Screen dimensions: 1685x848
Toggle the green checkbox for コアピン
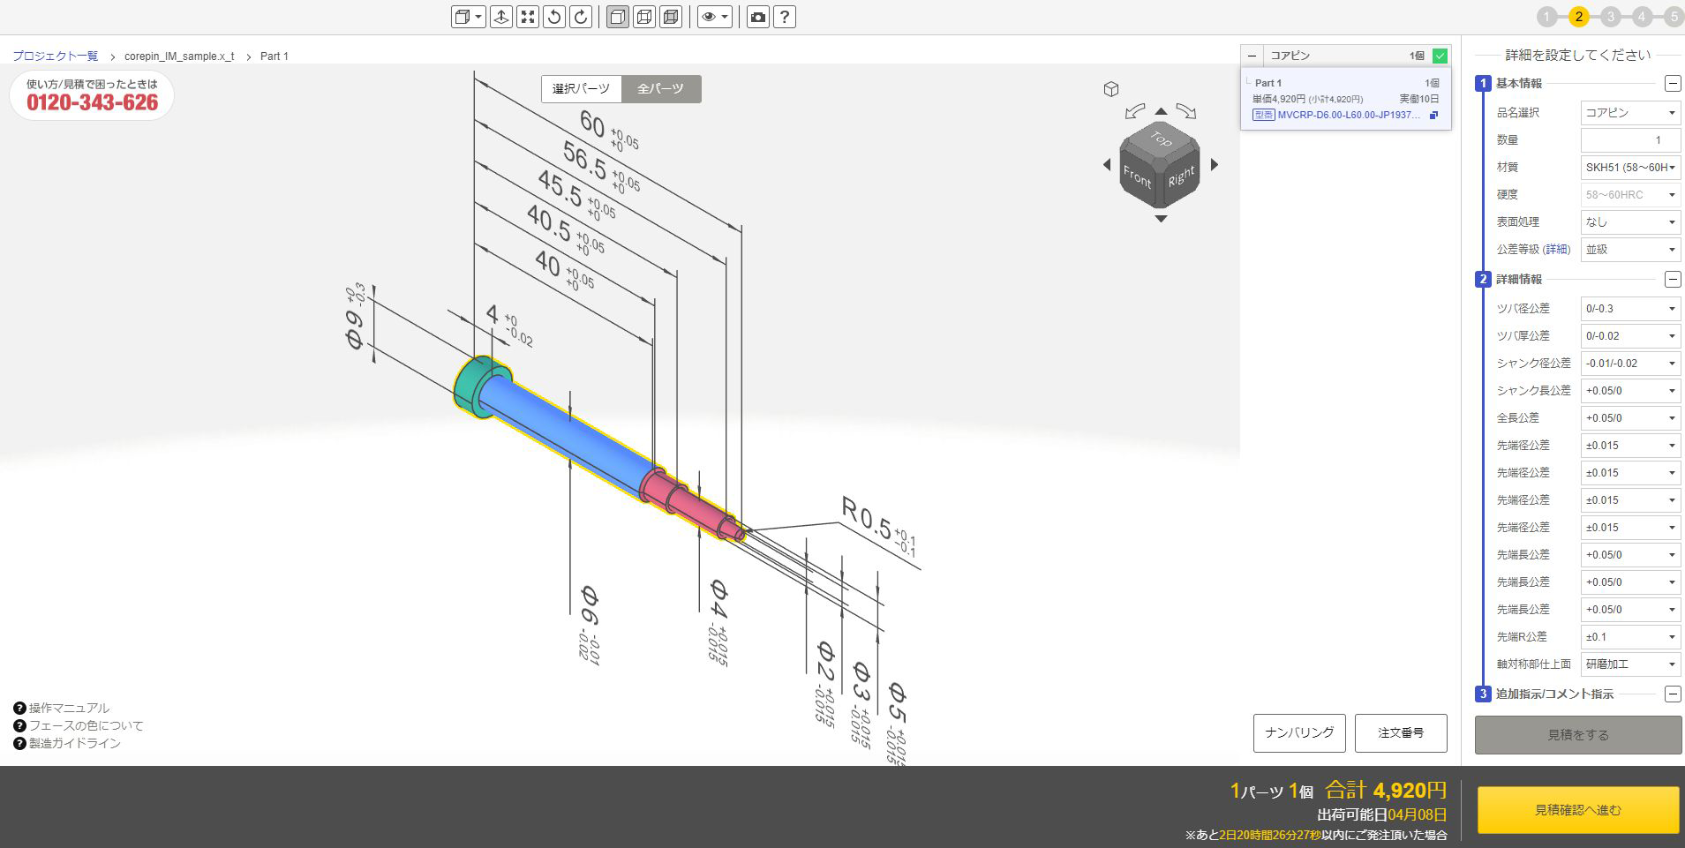pos(1441,56)
